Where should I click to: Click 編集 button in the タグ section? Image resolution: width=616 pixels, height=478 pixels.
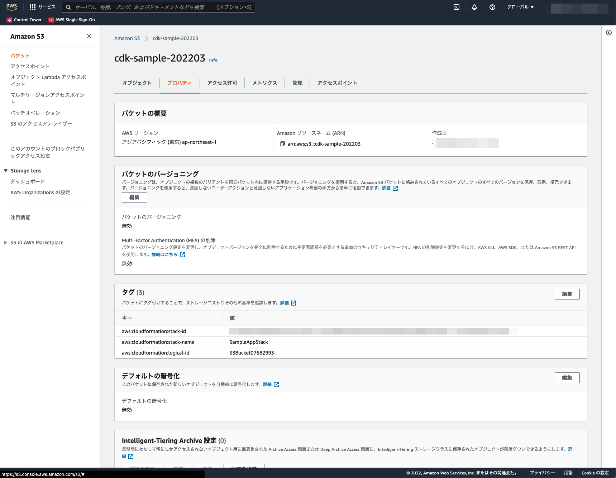pos(567,294)
